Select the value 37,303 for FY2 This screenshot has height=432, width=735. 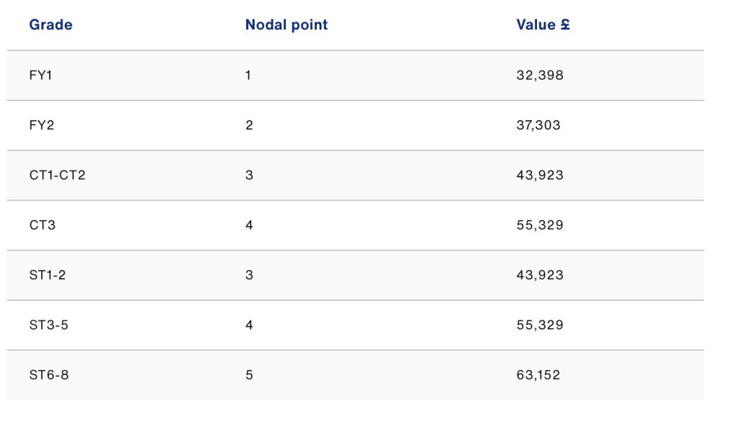(538, 125)
